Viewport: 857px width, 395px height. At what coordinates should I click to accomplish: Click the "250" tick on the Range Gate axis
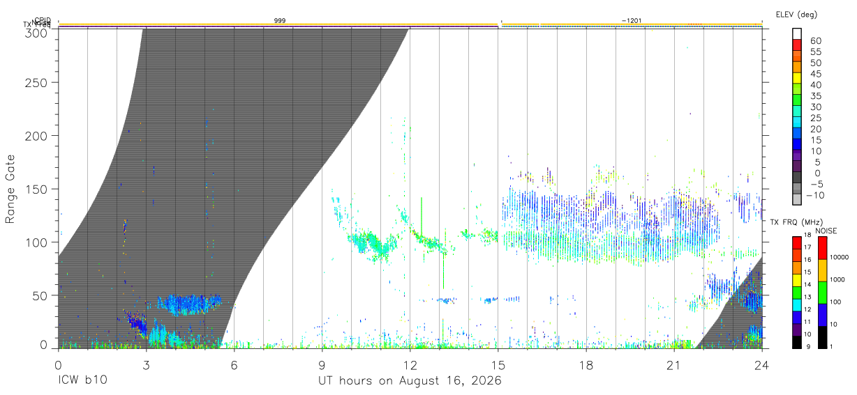37,83
